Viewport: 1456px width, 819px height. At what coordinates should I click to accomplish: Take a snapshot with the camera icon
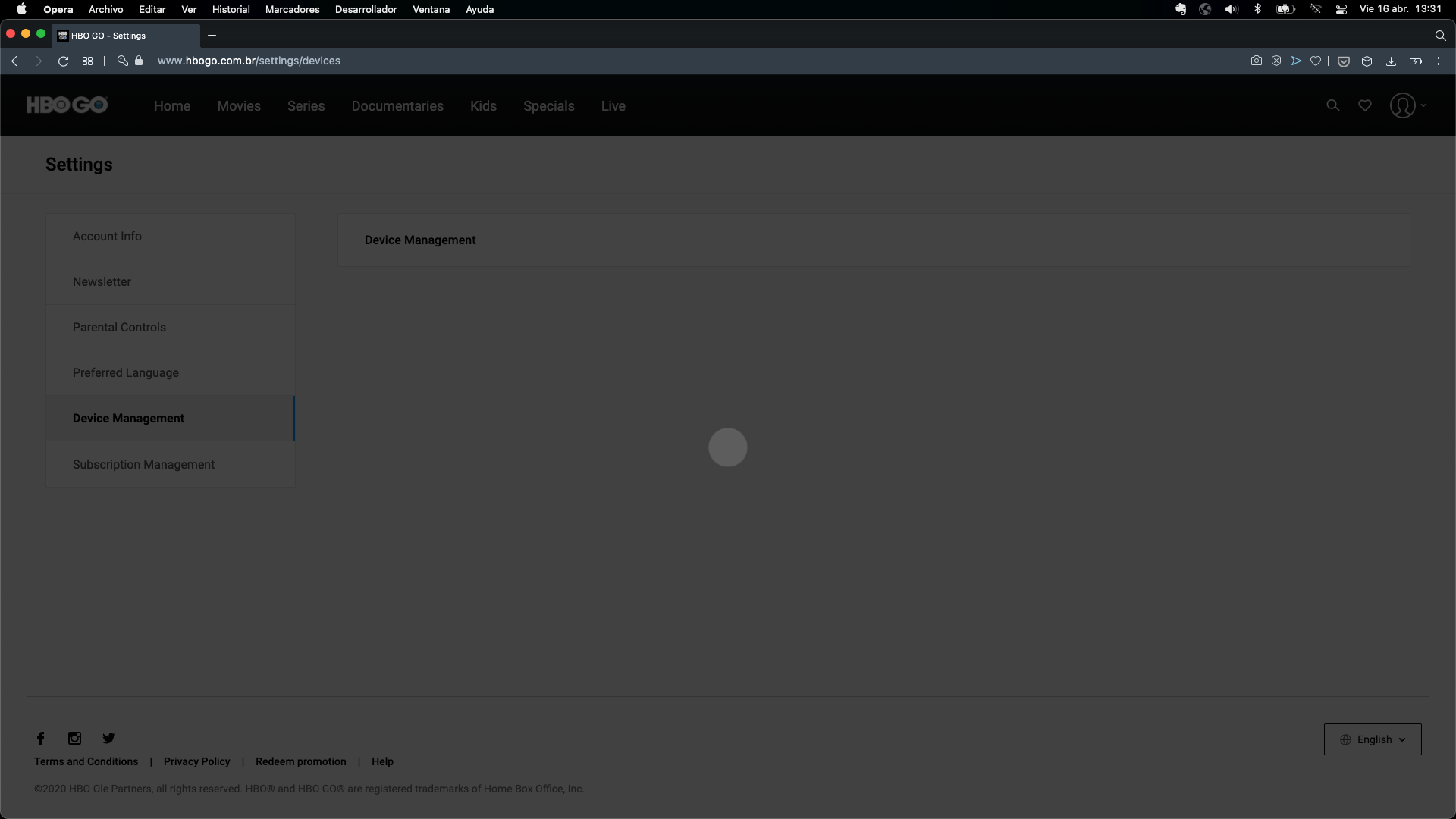1256,61
